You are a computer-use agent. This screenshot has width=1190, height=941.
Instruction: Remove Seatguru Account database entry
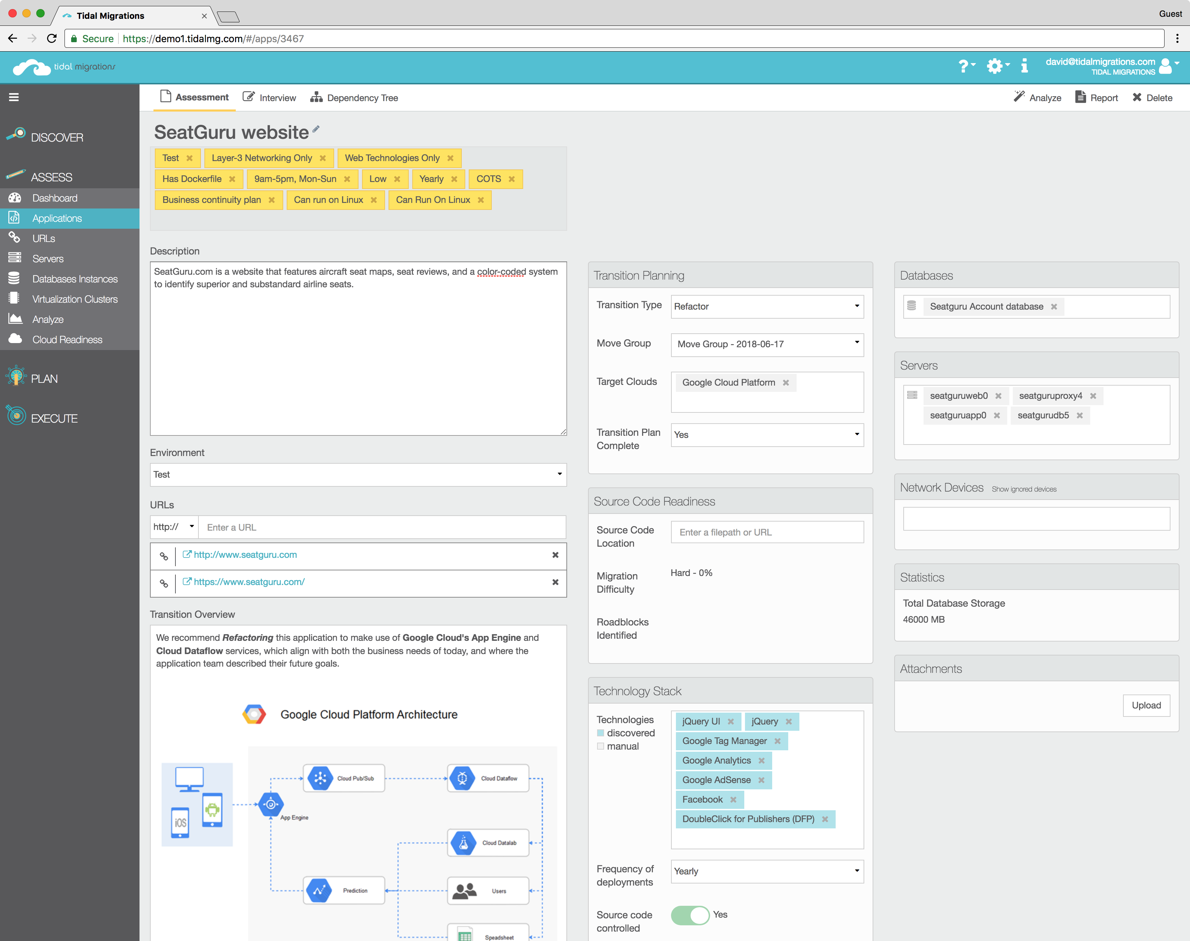[1053, 306]
